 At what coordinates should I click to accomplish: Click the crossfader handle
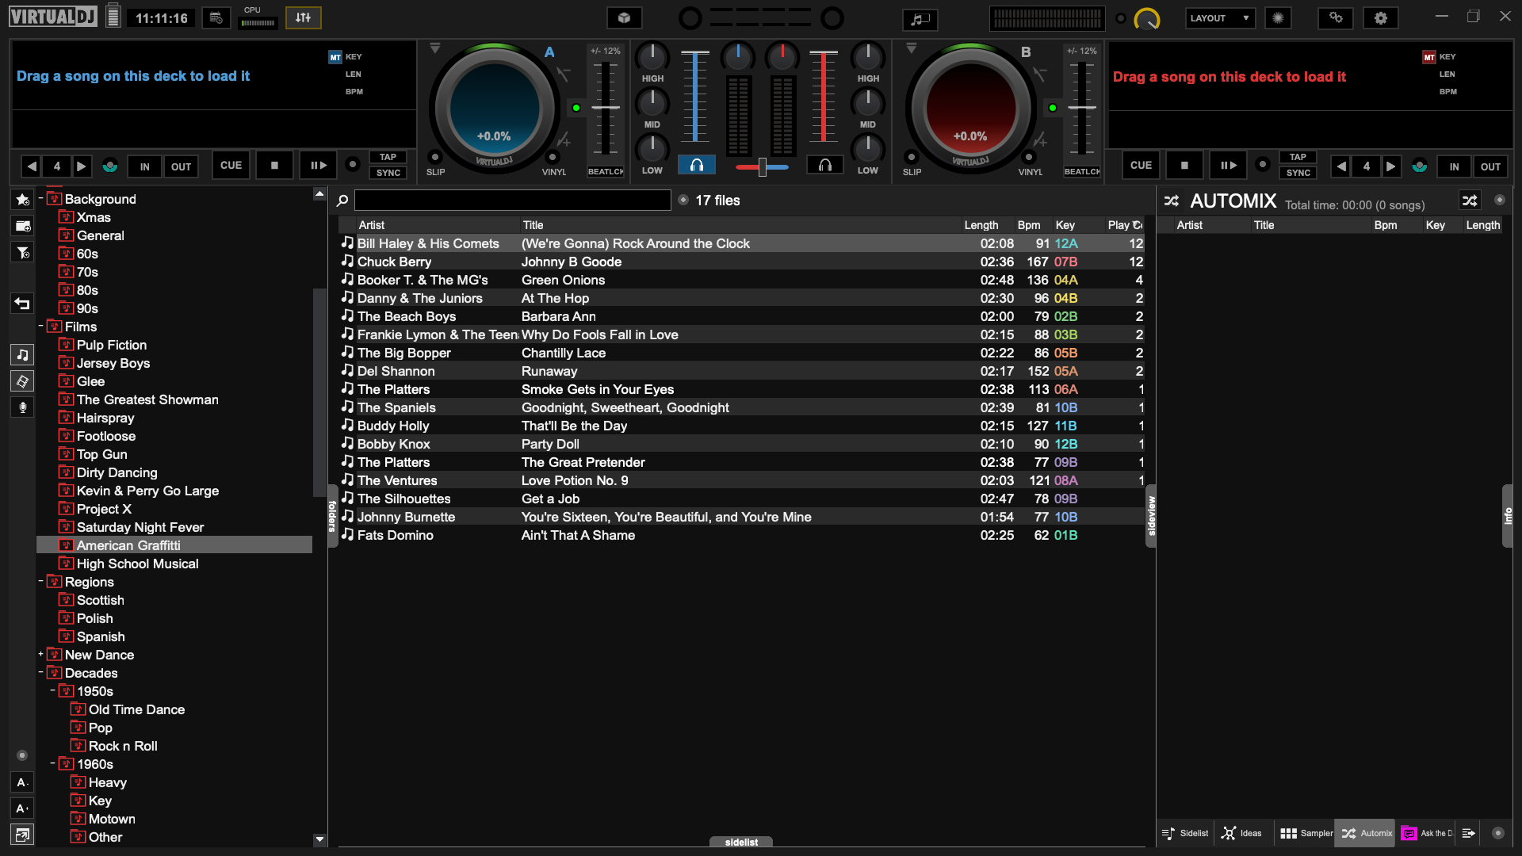(762, 166)
